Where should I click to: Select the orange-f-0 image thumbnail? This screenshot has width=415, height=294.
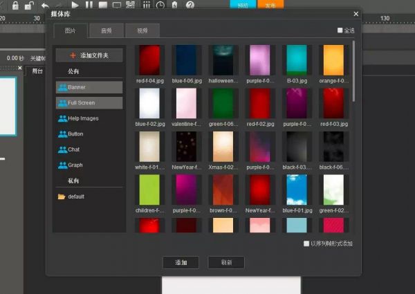point(333,60)
